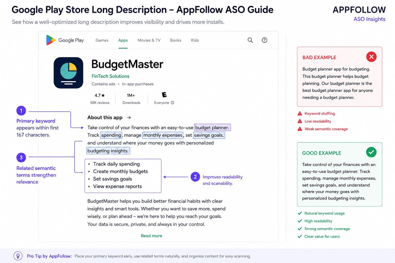The width and height of the screenshot is (395, 263).
Task: Click the Keyword stuffing warning icon
Action: pos(300,113)
